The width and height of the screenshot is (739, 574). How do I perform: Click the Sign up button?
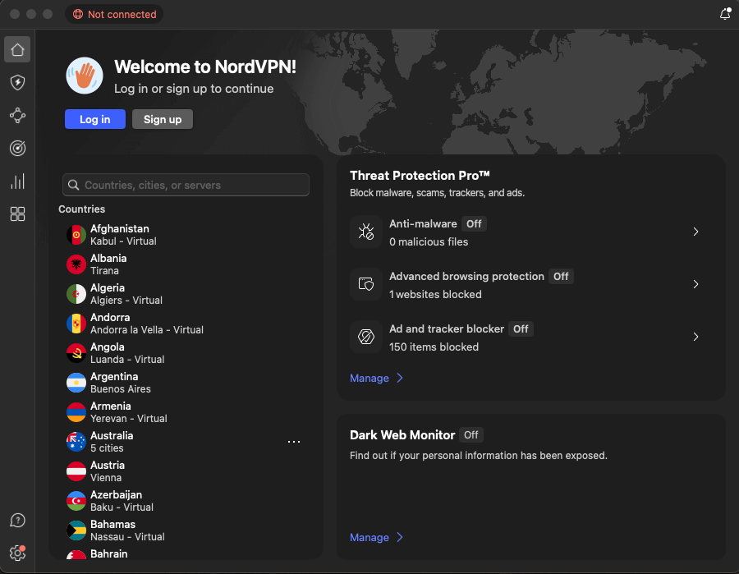pyautogui.click(x=163, y=119)
